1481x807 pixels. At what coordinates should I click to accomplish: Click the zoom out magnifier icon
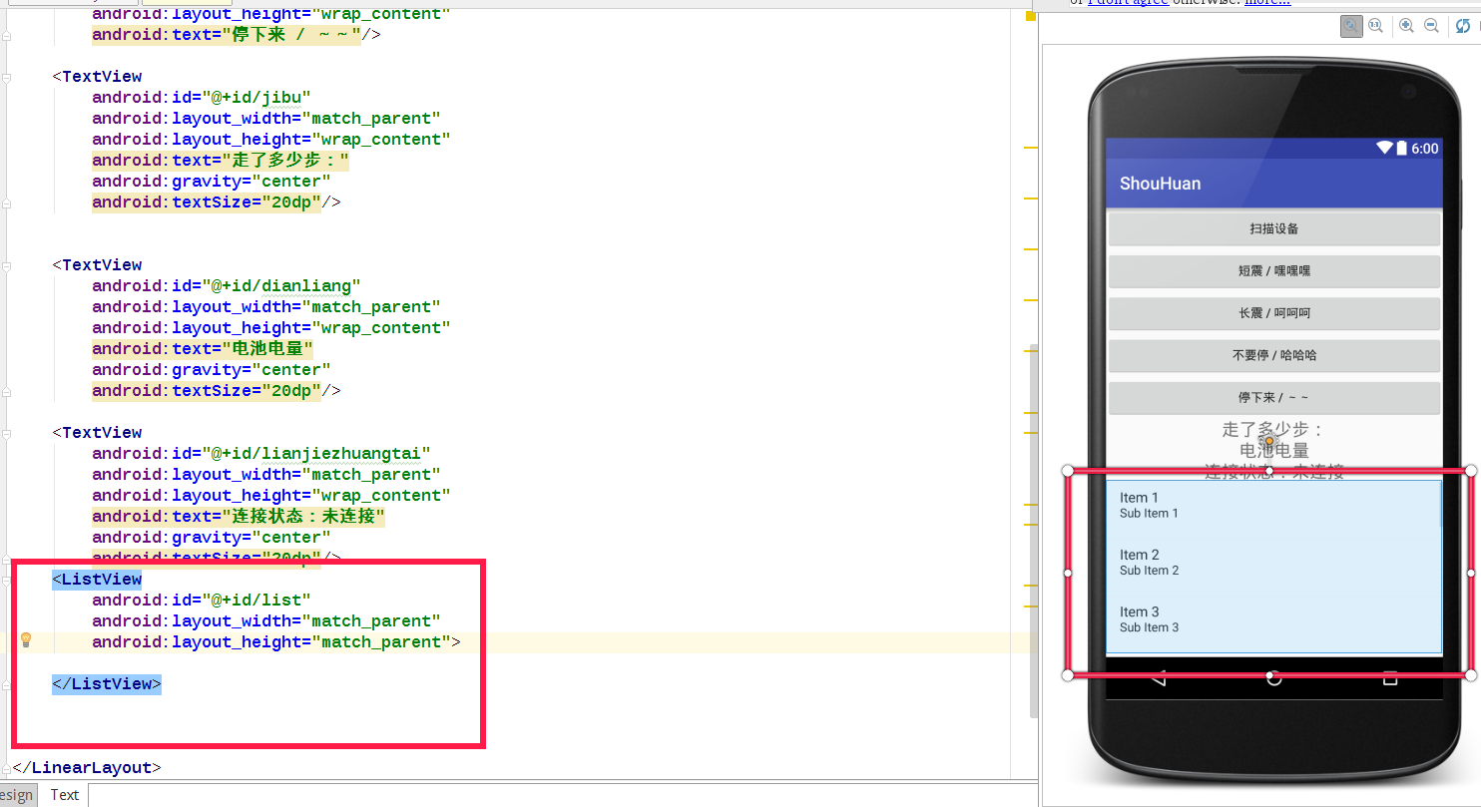click(x=1431, y=26)
